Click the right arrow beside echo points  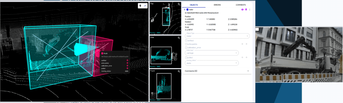(x=246, y=44)
